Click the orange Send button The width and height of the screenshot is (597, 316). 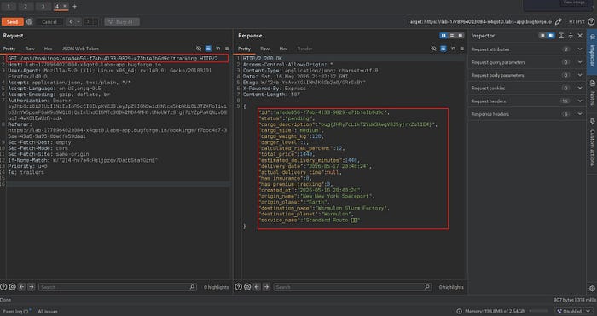[x=12, y=22]
